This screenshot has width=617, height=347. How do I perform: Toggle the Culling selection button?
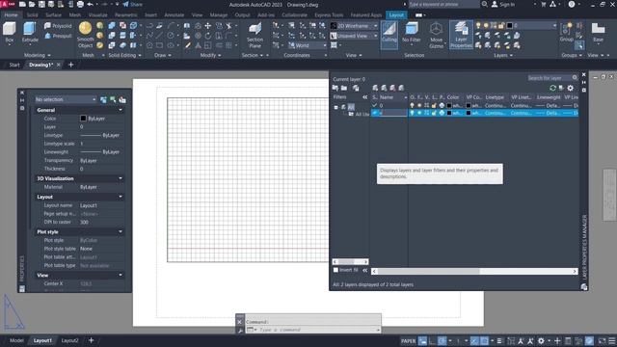tap(389, 34)
